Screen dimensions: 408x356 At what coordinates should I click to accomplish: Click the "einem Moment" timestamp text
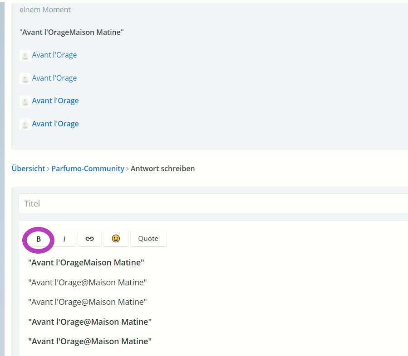(45, 10)
